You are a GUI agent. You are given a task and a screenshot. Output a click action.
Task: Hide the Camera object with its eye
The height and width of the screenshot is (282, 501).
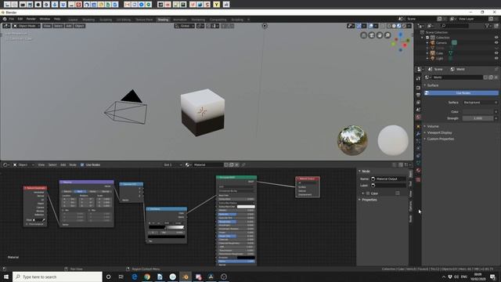tap(496, 42)
